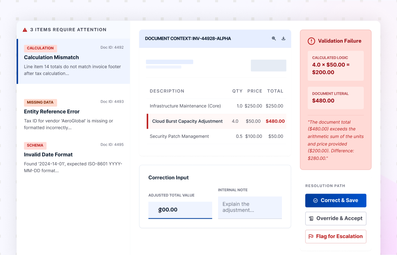Focus the Adjusted Total Value field

(180, 210)
